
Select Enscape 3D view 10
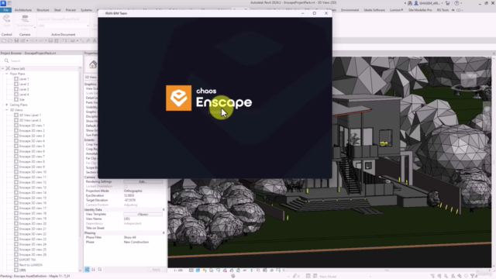[33, 172]
